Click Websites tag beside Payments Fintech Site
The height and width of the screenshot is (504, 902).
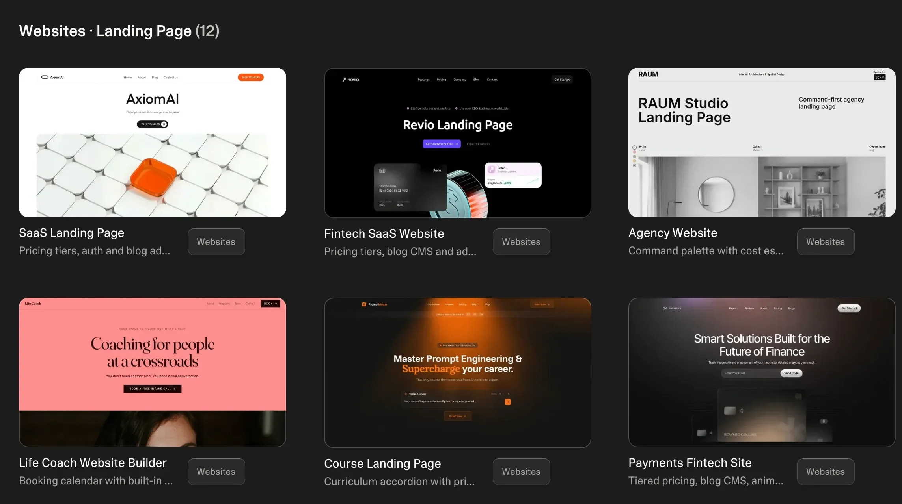[826, 472]
